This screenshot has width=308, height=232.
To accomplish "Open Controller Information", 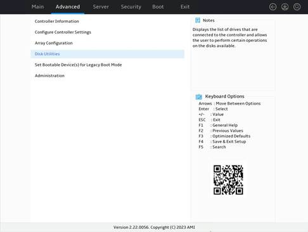I will click(x=108, y=22).
